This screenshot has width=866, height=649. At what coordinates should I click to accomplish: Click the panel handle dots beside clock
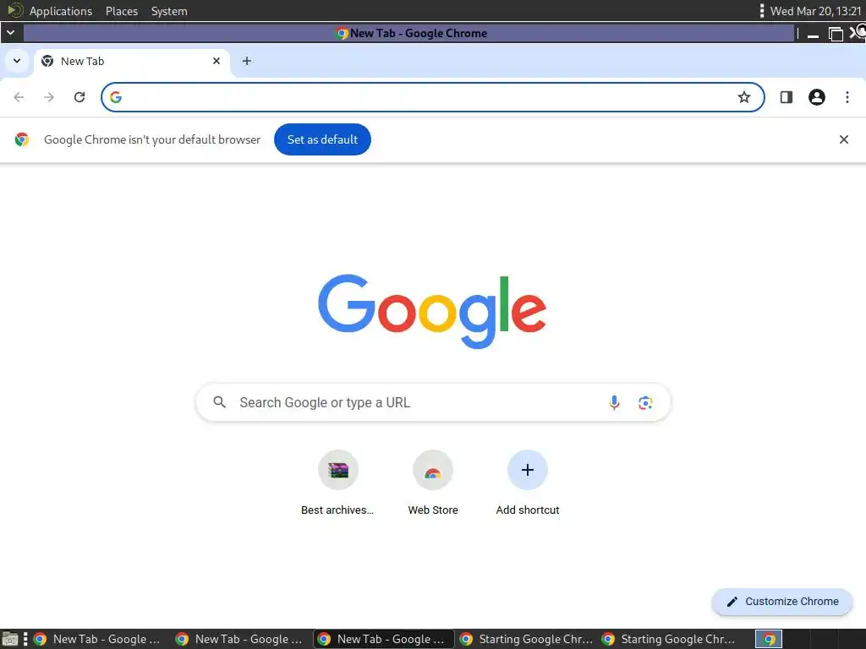(x=762, y=11)
